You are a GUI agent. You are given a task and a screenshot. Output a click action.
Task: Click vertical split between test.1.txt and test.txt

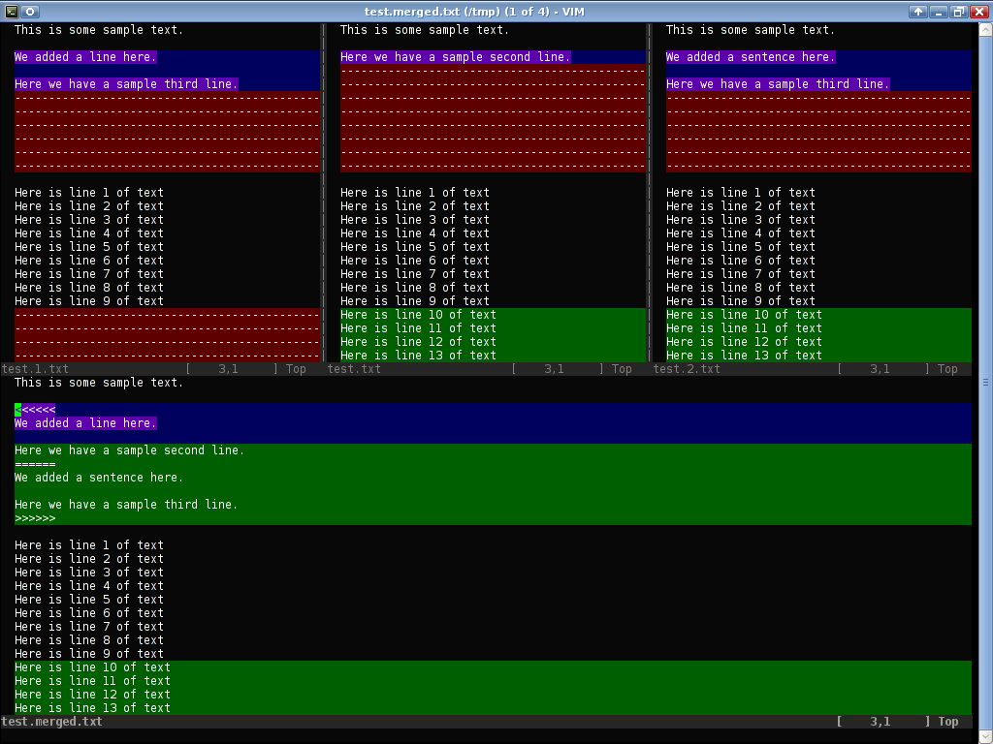click(x=323, y=193)
